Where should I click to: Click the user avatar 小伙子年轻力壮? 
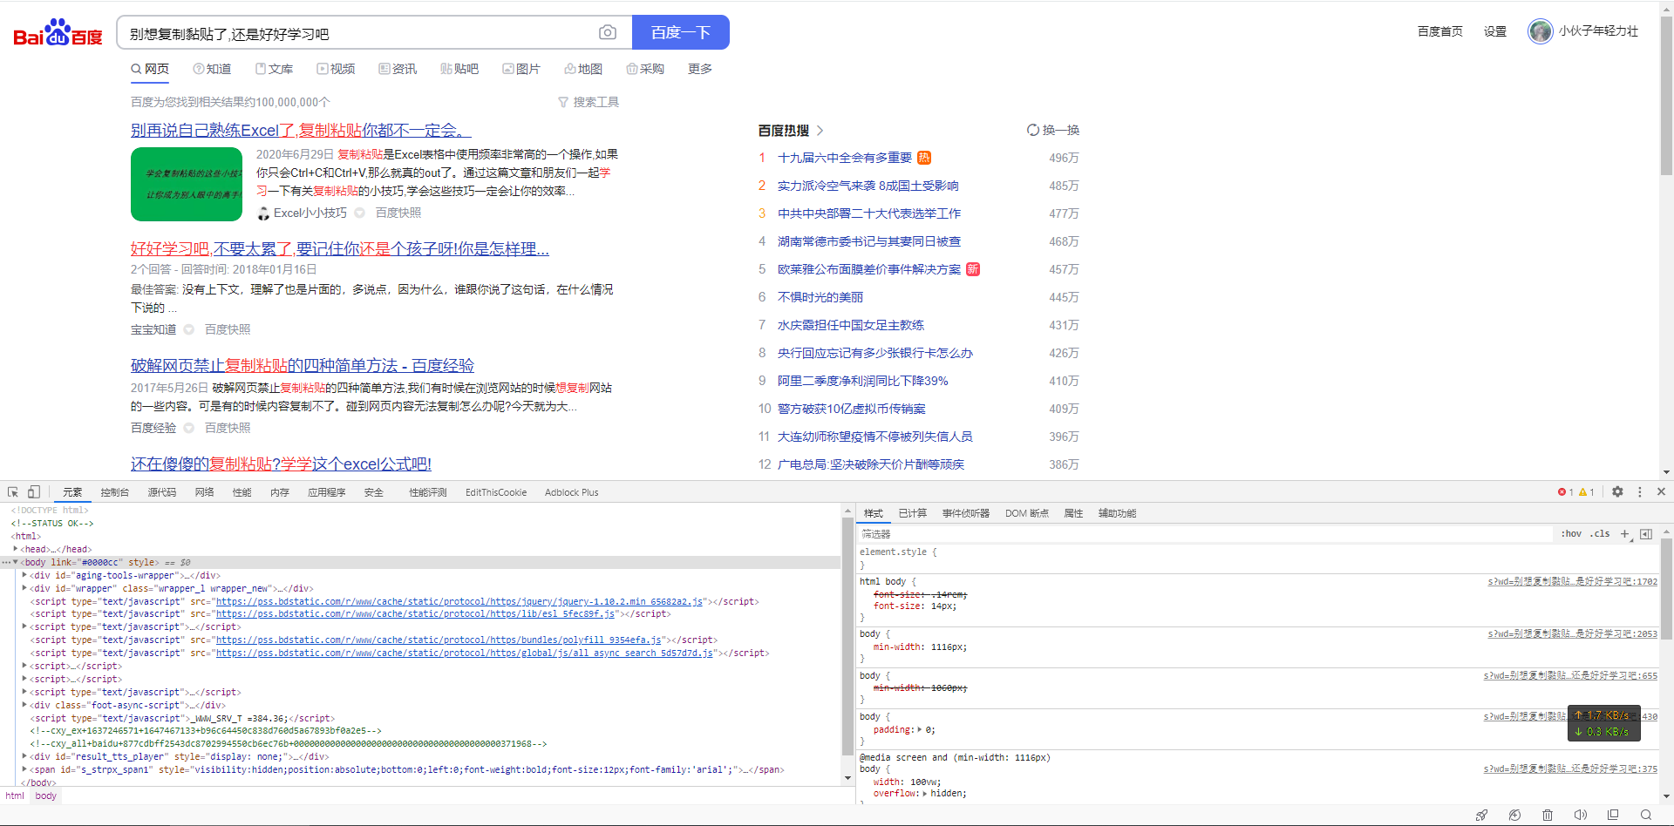coord(1541,31)
